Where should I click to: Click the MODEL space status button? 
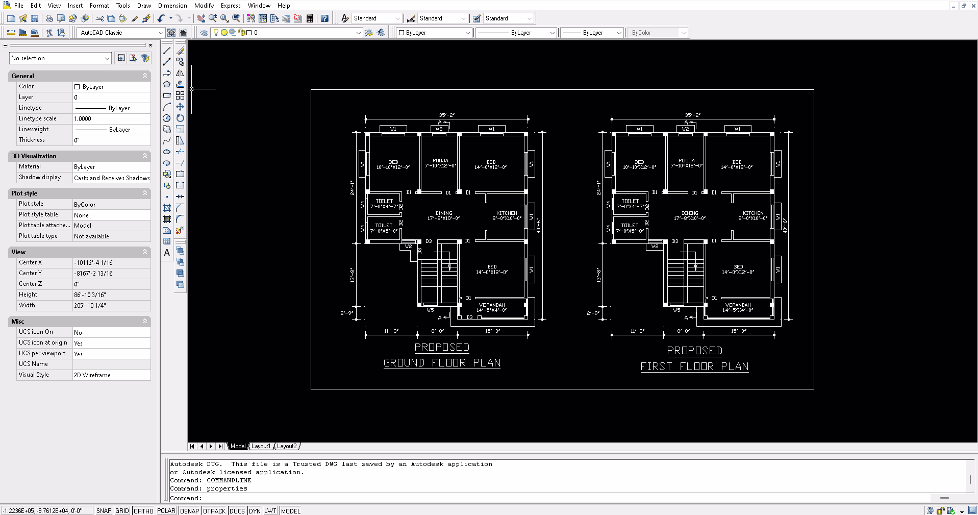click(x=290, y=511)
